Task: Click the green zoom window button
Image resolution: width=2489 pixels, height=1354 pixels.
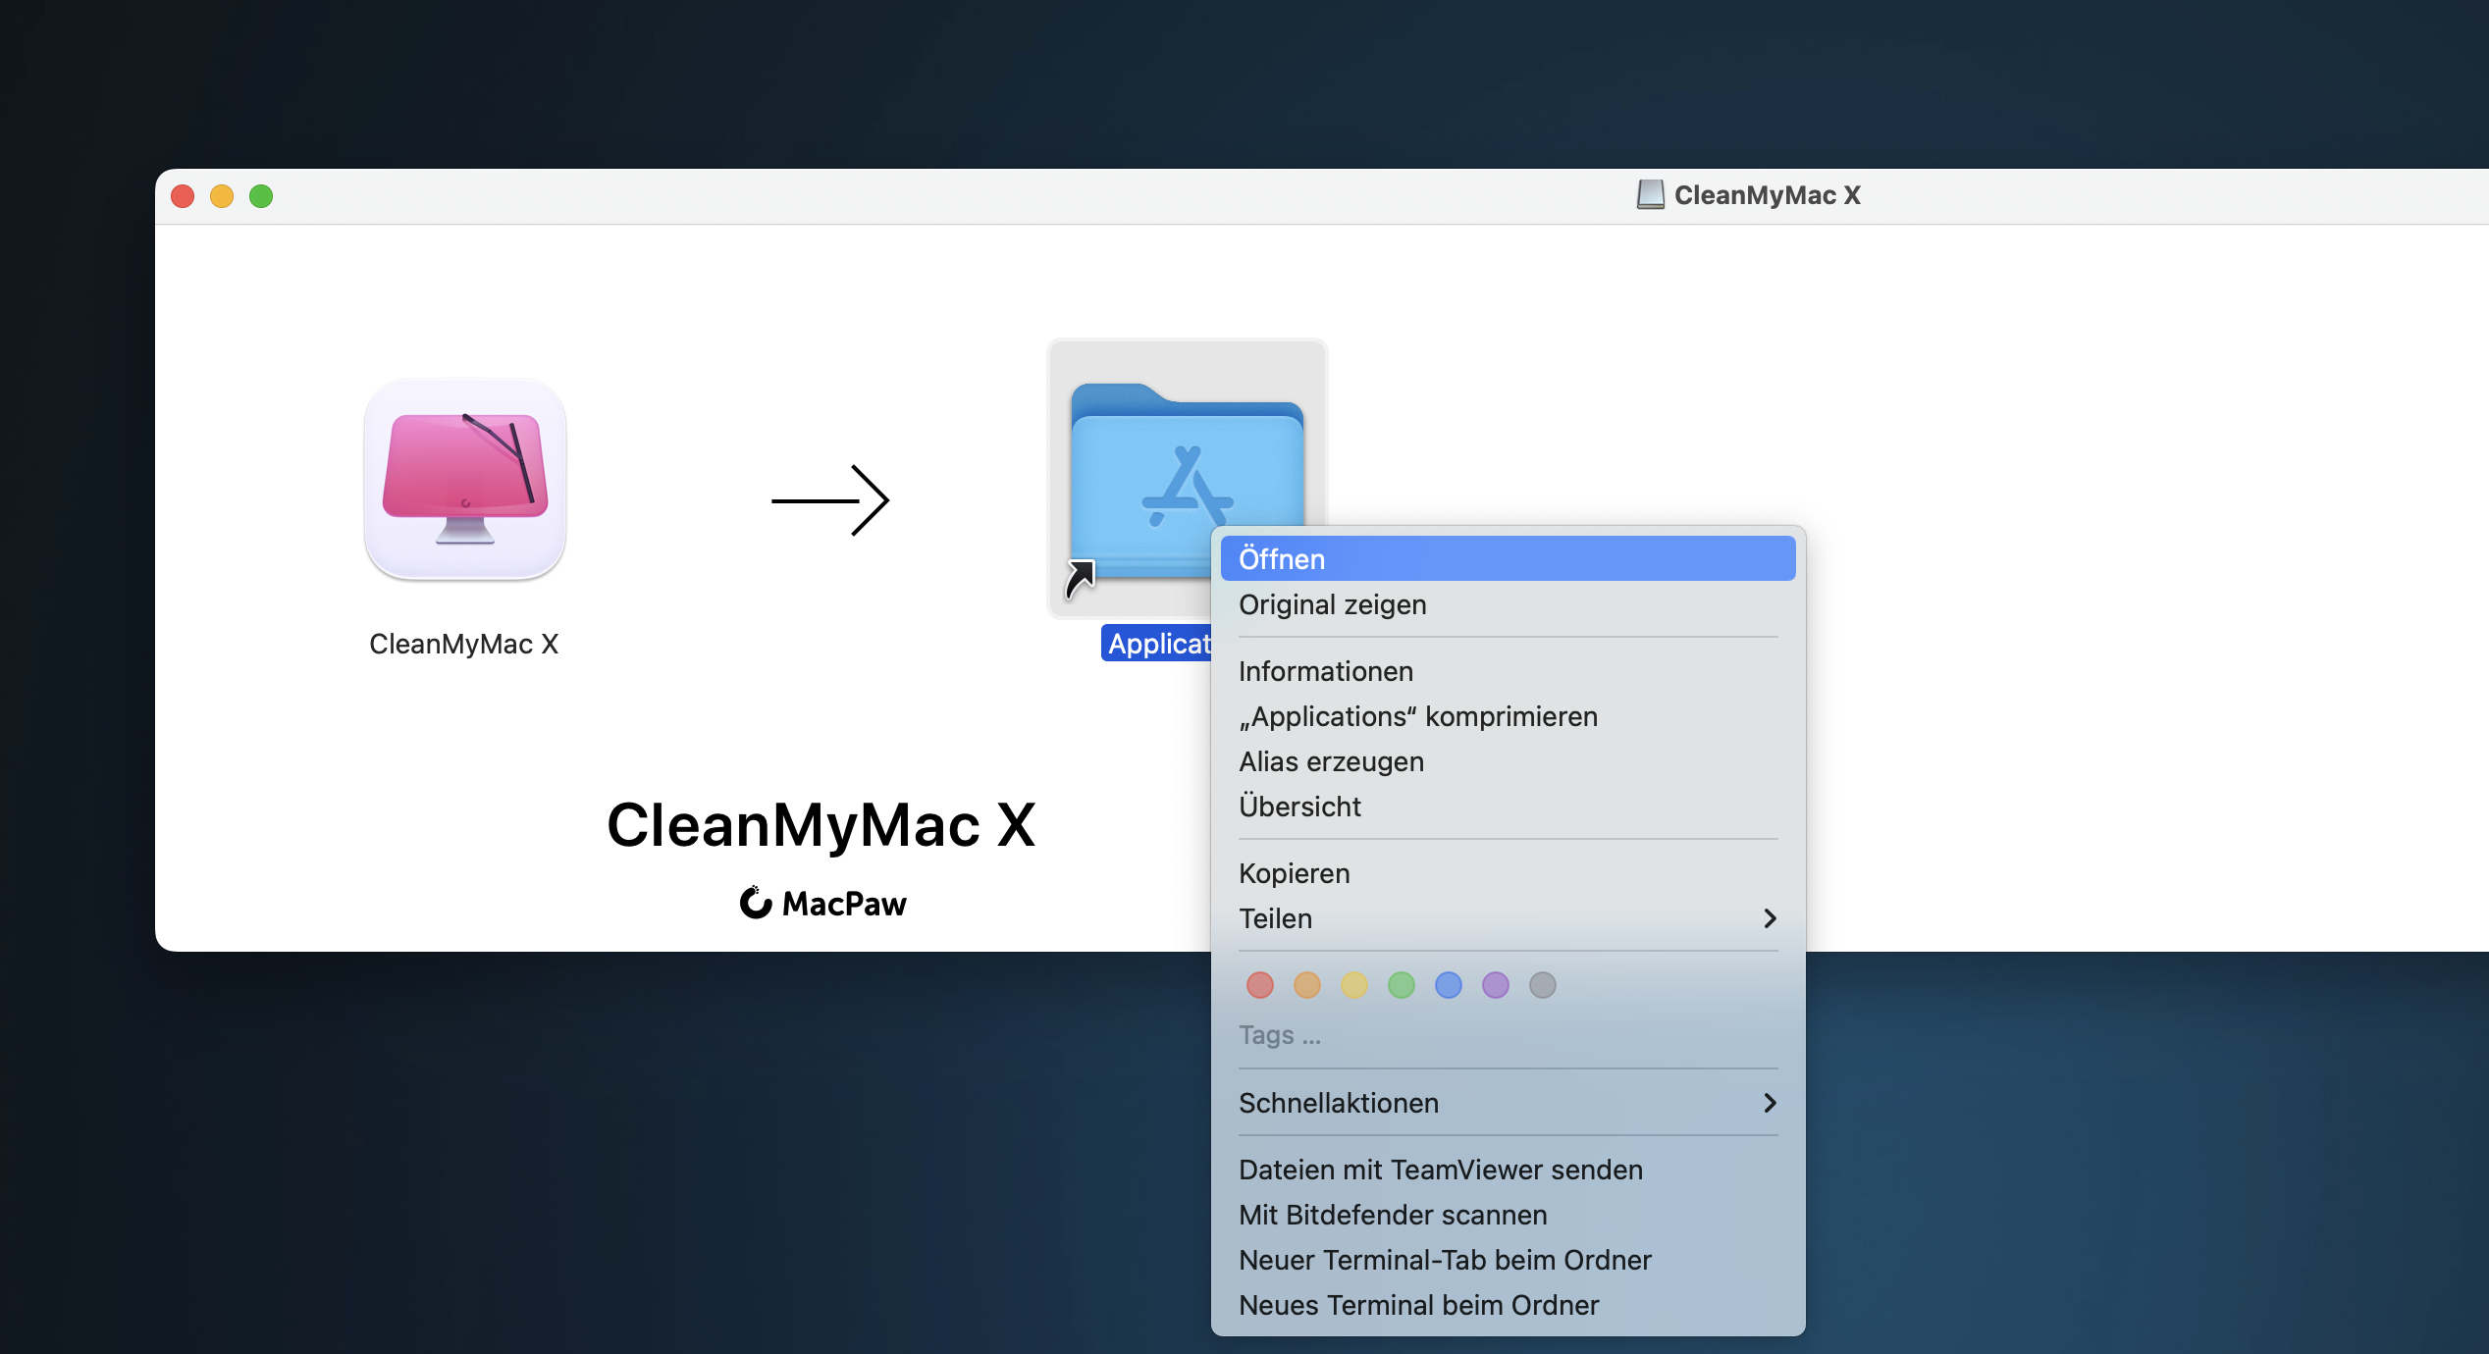Action: point(261,196)
